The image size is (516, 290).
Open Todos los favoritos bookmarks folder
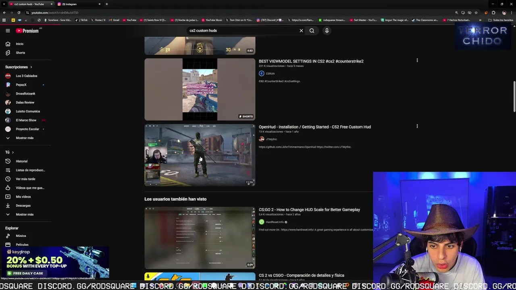(501, 20)
